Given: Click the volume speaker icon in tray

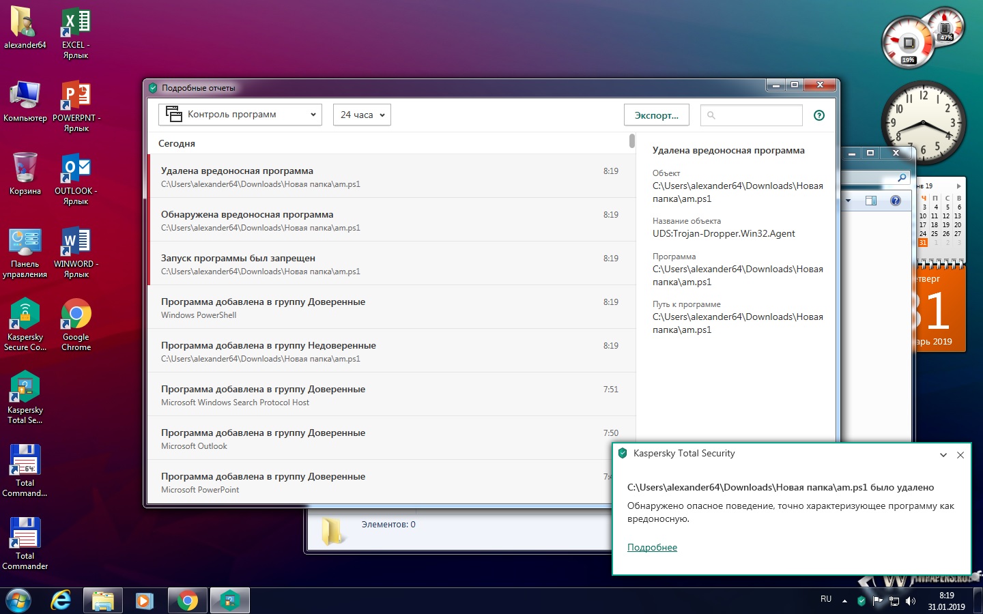Looking at the screenshot, I should [910, 601].
